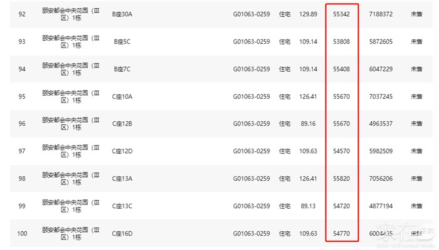Click the B座7C unit name

pyautogui.click(x=122, y=69)
